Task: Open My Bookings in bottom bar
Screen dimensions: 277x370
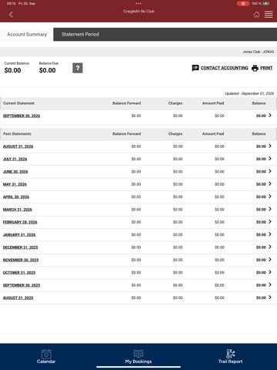Action: click(x=138, y=356)
